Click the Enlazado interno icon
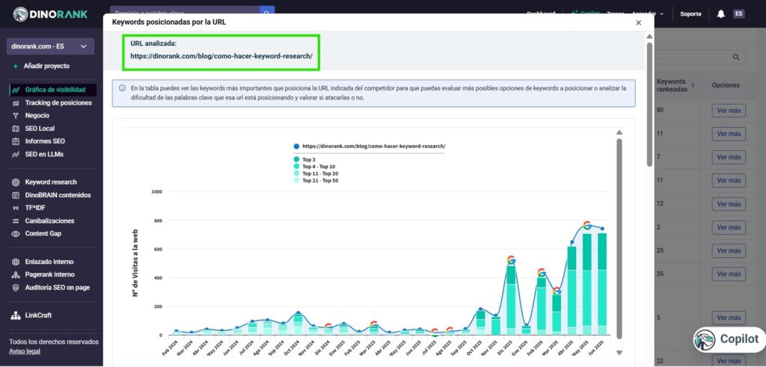This screenshot has height=367, width=766. 16,262
